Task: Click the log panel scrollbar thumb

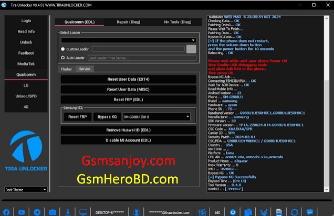Action: click(327, 133)
